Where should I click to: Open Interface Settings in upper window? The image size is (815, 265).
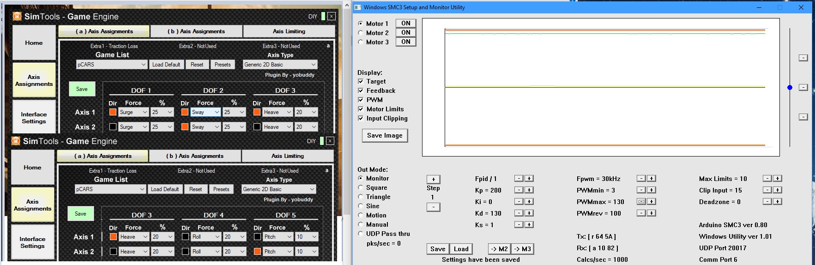coord(34,117)
